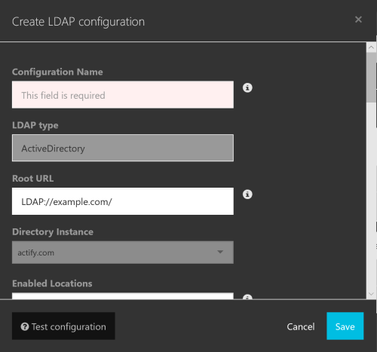Click the info icon beside Configuration Name
The image size is (377, 352).
point(247,87)
